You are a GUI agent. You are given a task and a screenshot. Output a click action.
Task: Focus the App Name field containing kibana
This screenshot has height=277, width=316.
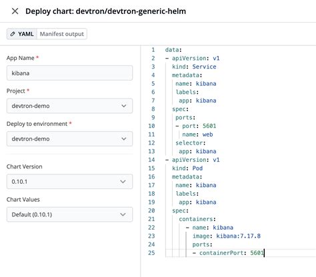click(69, 73)
